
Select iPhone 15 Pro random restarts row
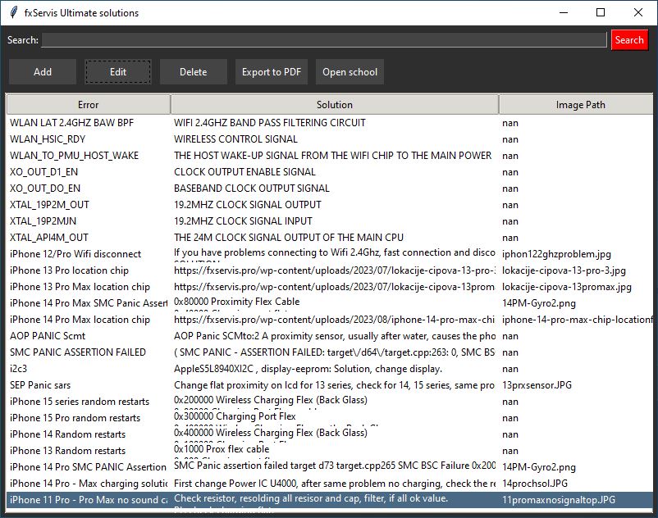[330, 418]
